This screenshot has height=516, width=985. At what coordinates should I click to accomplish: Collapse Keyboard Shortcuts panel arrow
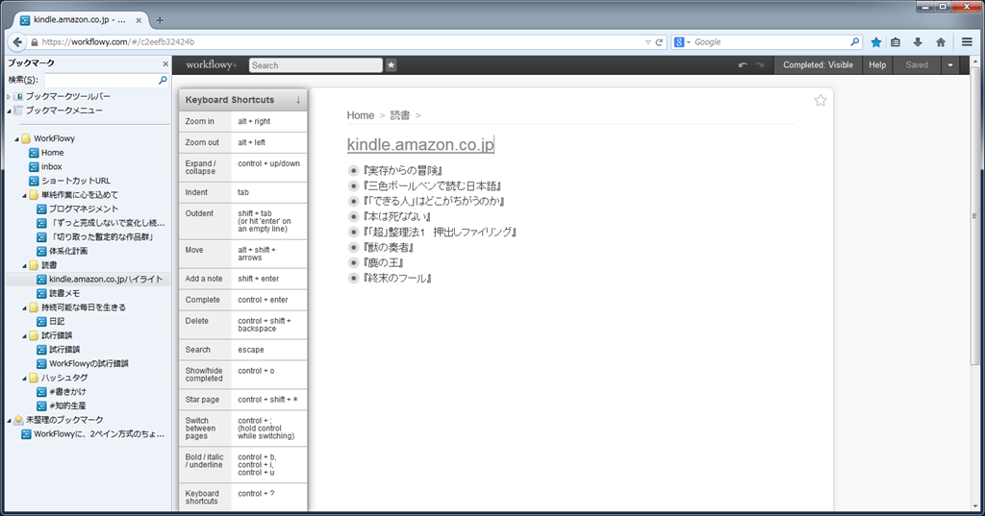click(298, 99)
